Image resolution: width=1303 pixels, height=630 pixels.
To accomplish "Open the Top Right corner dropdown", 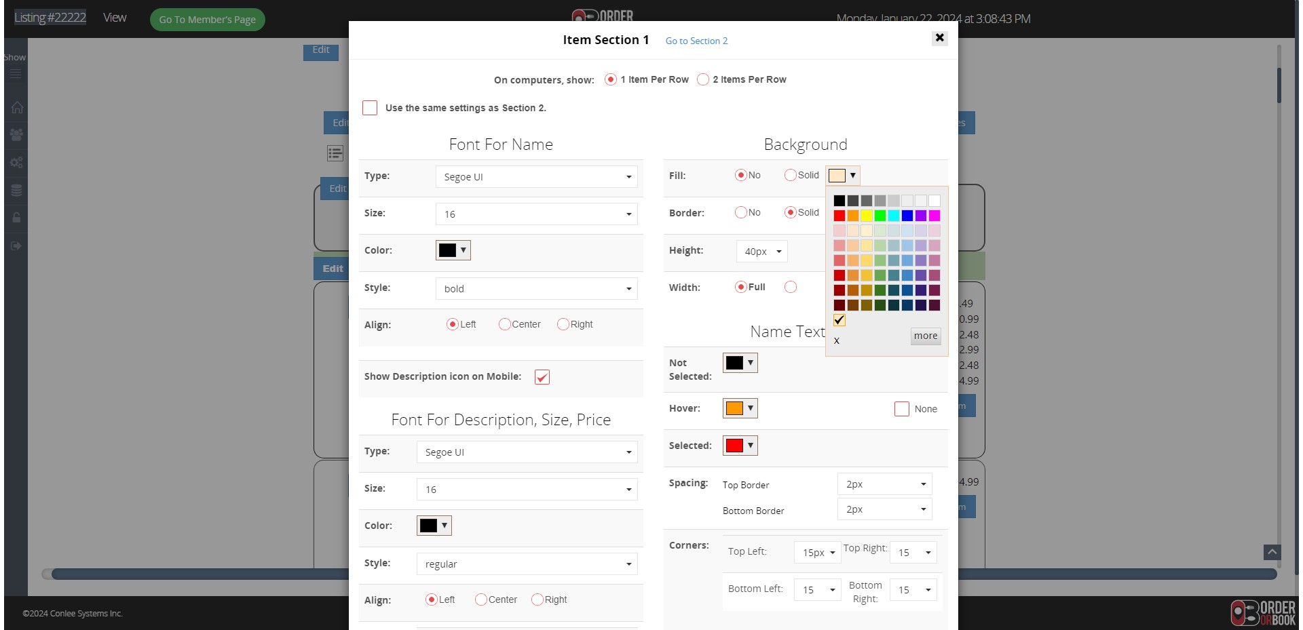I will 913,553.
